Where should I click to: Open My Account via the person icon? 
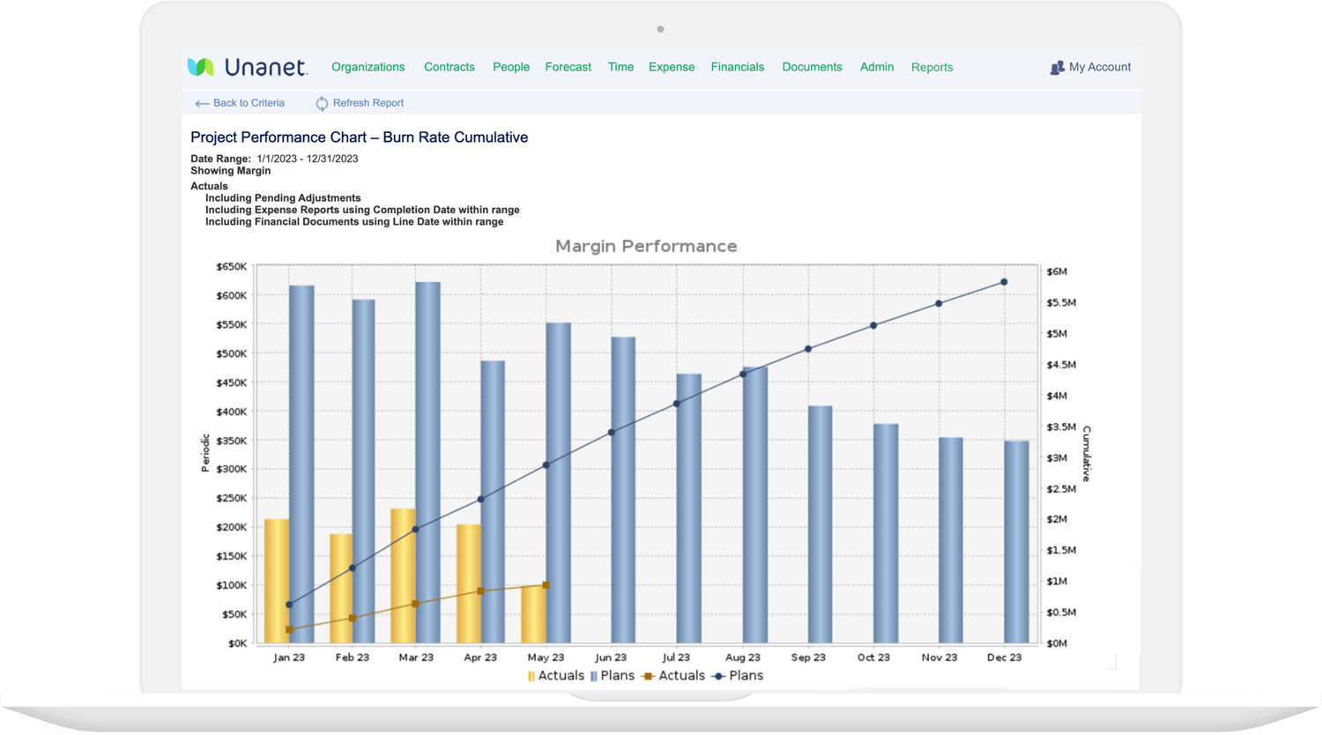point(1056,67)
